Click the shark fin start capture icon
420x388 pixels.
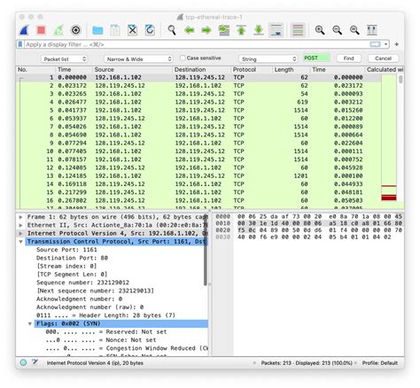(x=24, y=30)
